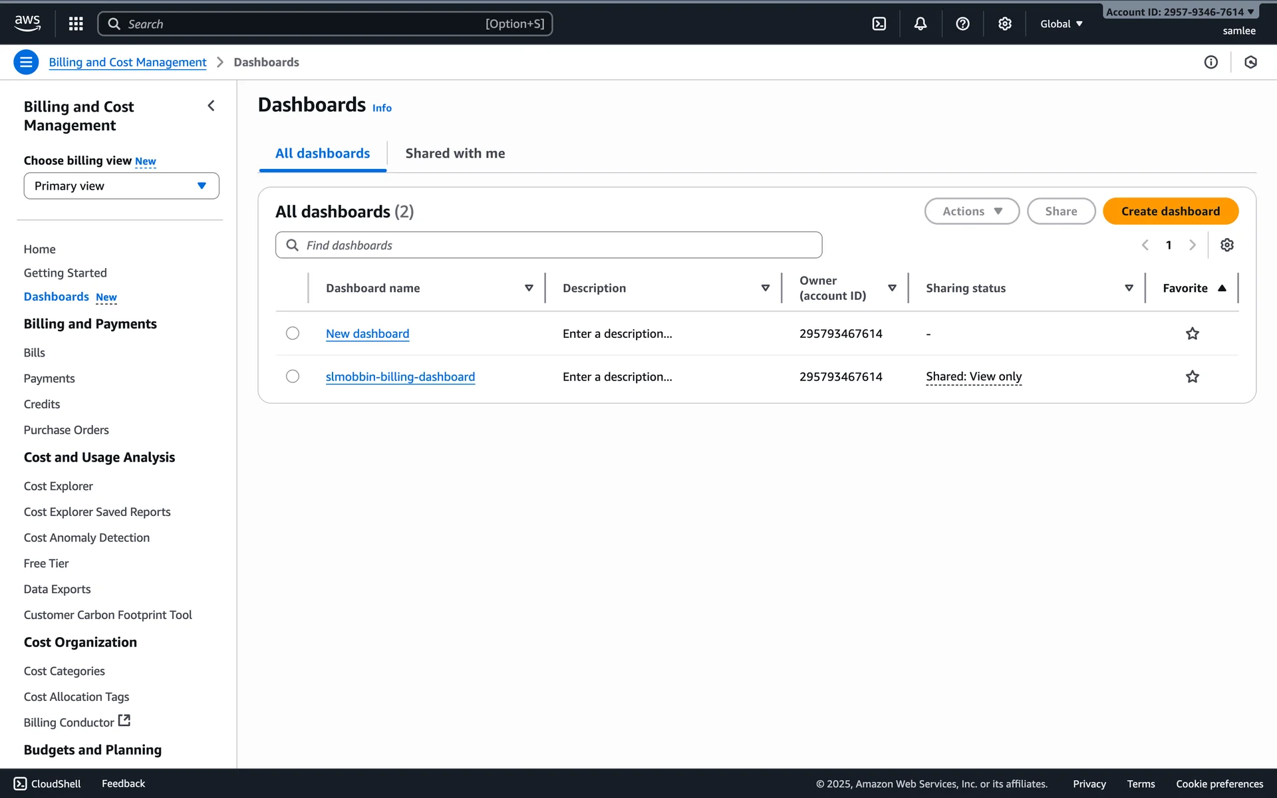This screenshot has width=1277, height=798.
Task: Click Create dashboard button
Action: tap(1170, 211)
